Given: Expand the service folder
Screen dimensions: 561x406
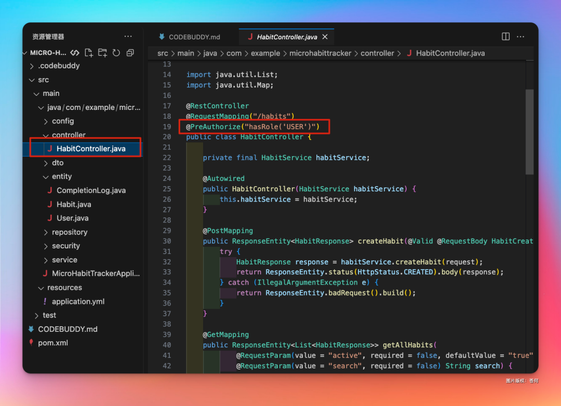Looking at the screenshot, I should tap(46, 260).
